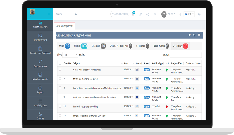
Task: Click the paperclip attachments icon
Action: pos(140,14)
